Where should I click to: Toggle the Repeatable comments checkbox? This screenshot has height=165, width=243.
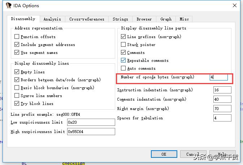(123, 60)
